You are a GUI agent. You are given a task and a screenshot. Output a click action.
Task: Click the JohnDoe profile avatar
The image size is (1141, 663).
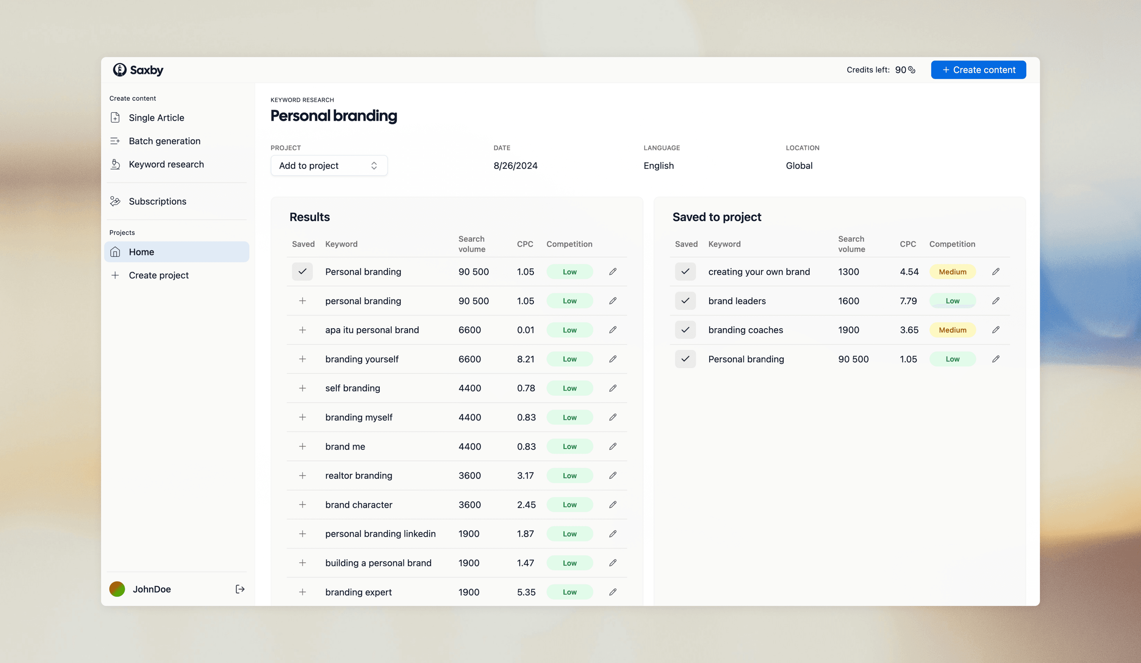click(117, 589)
